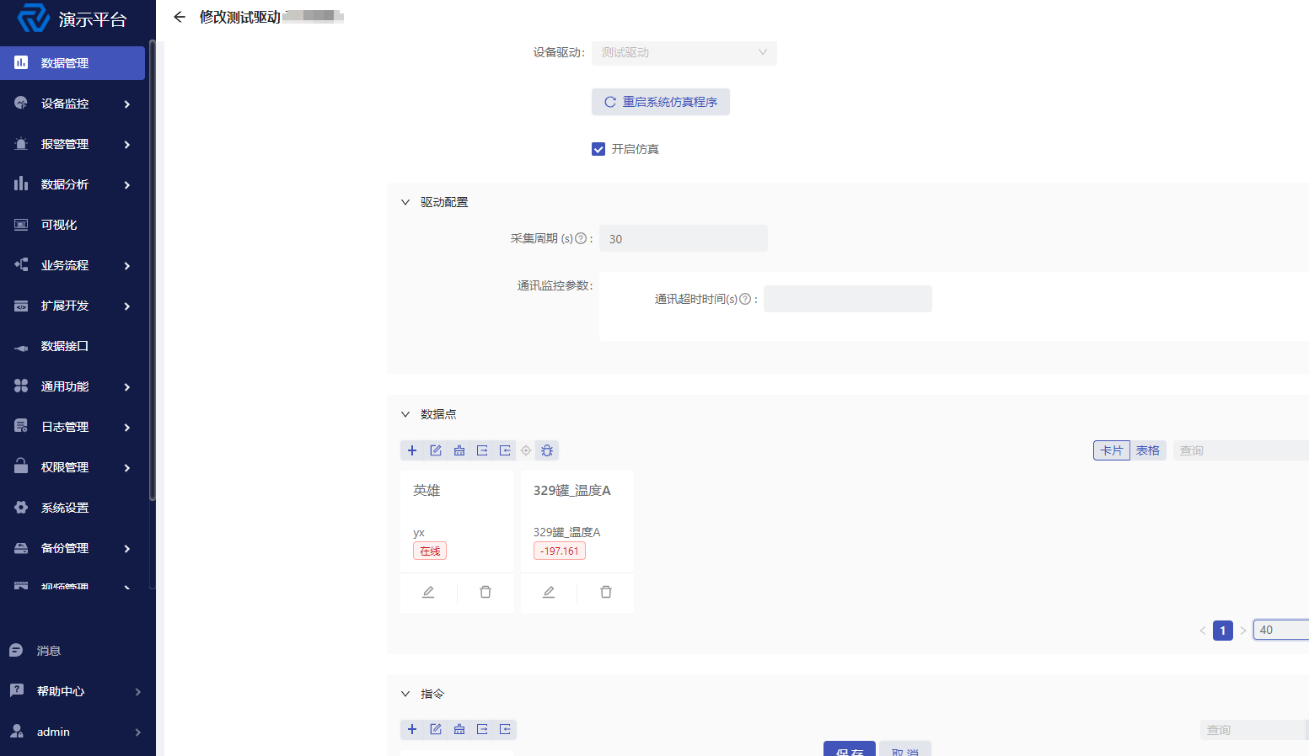Screen dimensions: 1309x756
Task: Click the -197.161 value tag
Action: pos(560,551)
